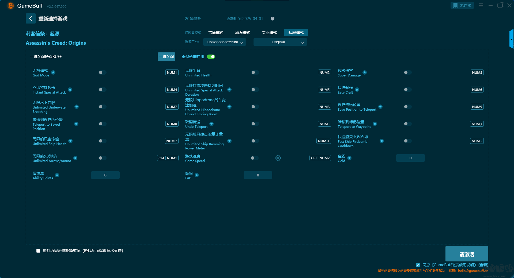Click the Ability Points value field
This screenshot has width=514, height=278.
coord(105,175)
